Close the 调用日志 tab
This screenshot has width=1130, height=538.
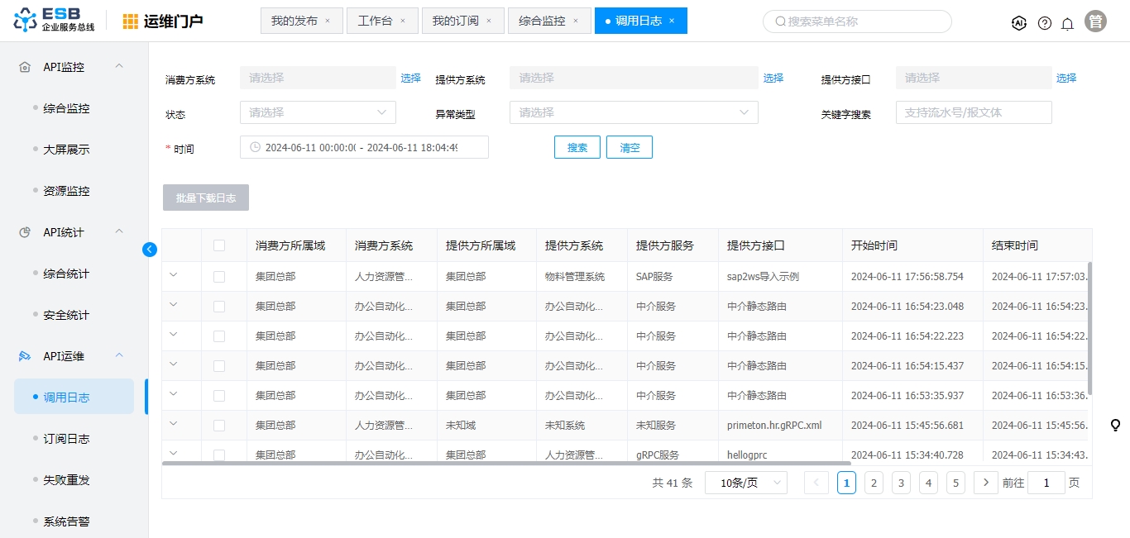click(x=672, y=21)
